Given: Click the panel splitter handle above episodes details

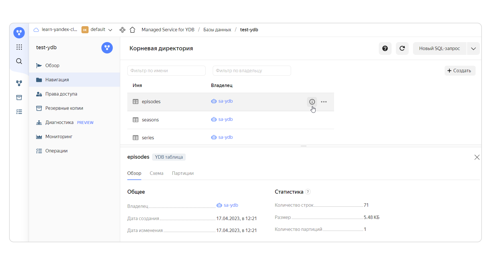Looking at the screenshot, I should point(304,146).
